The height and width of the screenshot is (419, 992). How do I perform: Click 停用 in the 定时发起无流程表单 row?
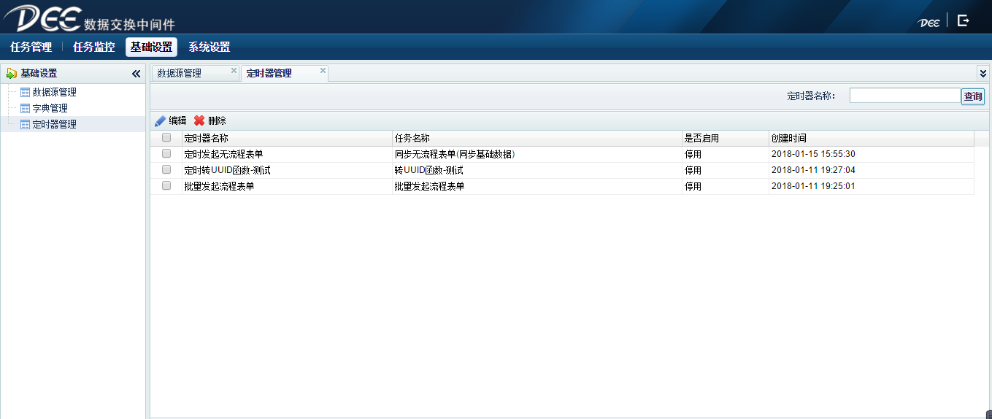[693, 154]
